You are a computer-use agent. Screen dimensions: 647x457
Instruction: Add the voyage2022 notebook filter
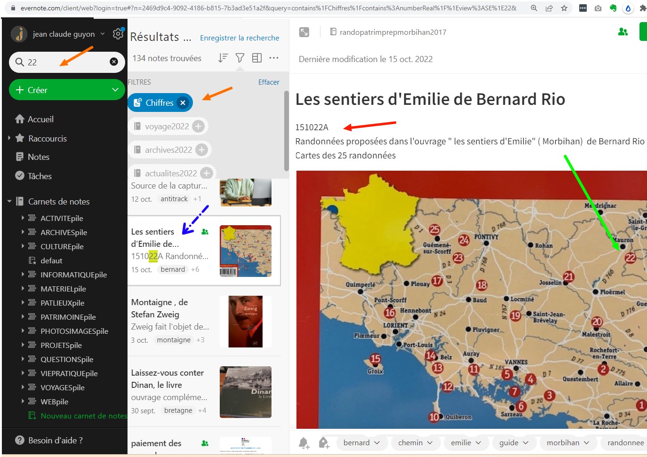click(x=199, y=126)
